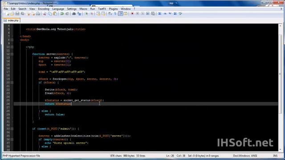This screenshot has height=160, width=285.
Task: Toggle Show all characters icon
Action: coord(115,14)
